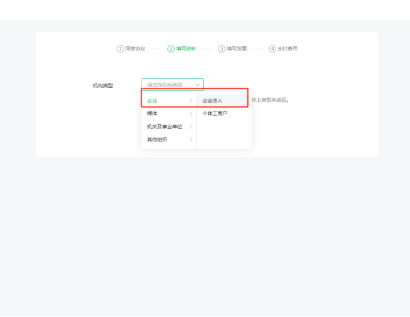410x317 pixels.
Task: Expand the 其他组织 submenu arrow
Action: [x=191, y=140]
